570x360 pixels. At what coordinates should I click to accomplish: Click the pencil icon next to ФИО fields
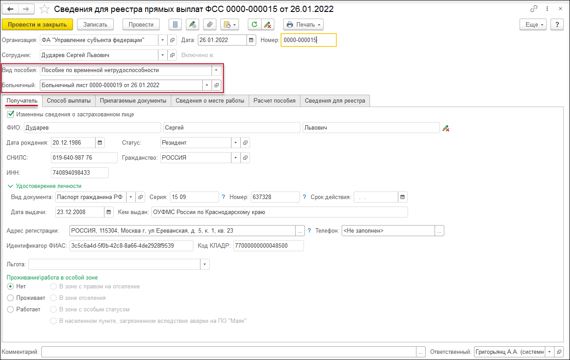[x=446, y=128]
